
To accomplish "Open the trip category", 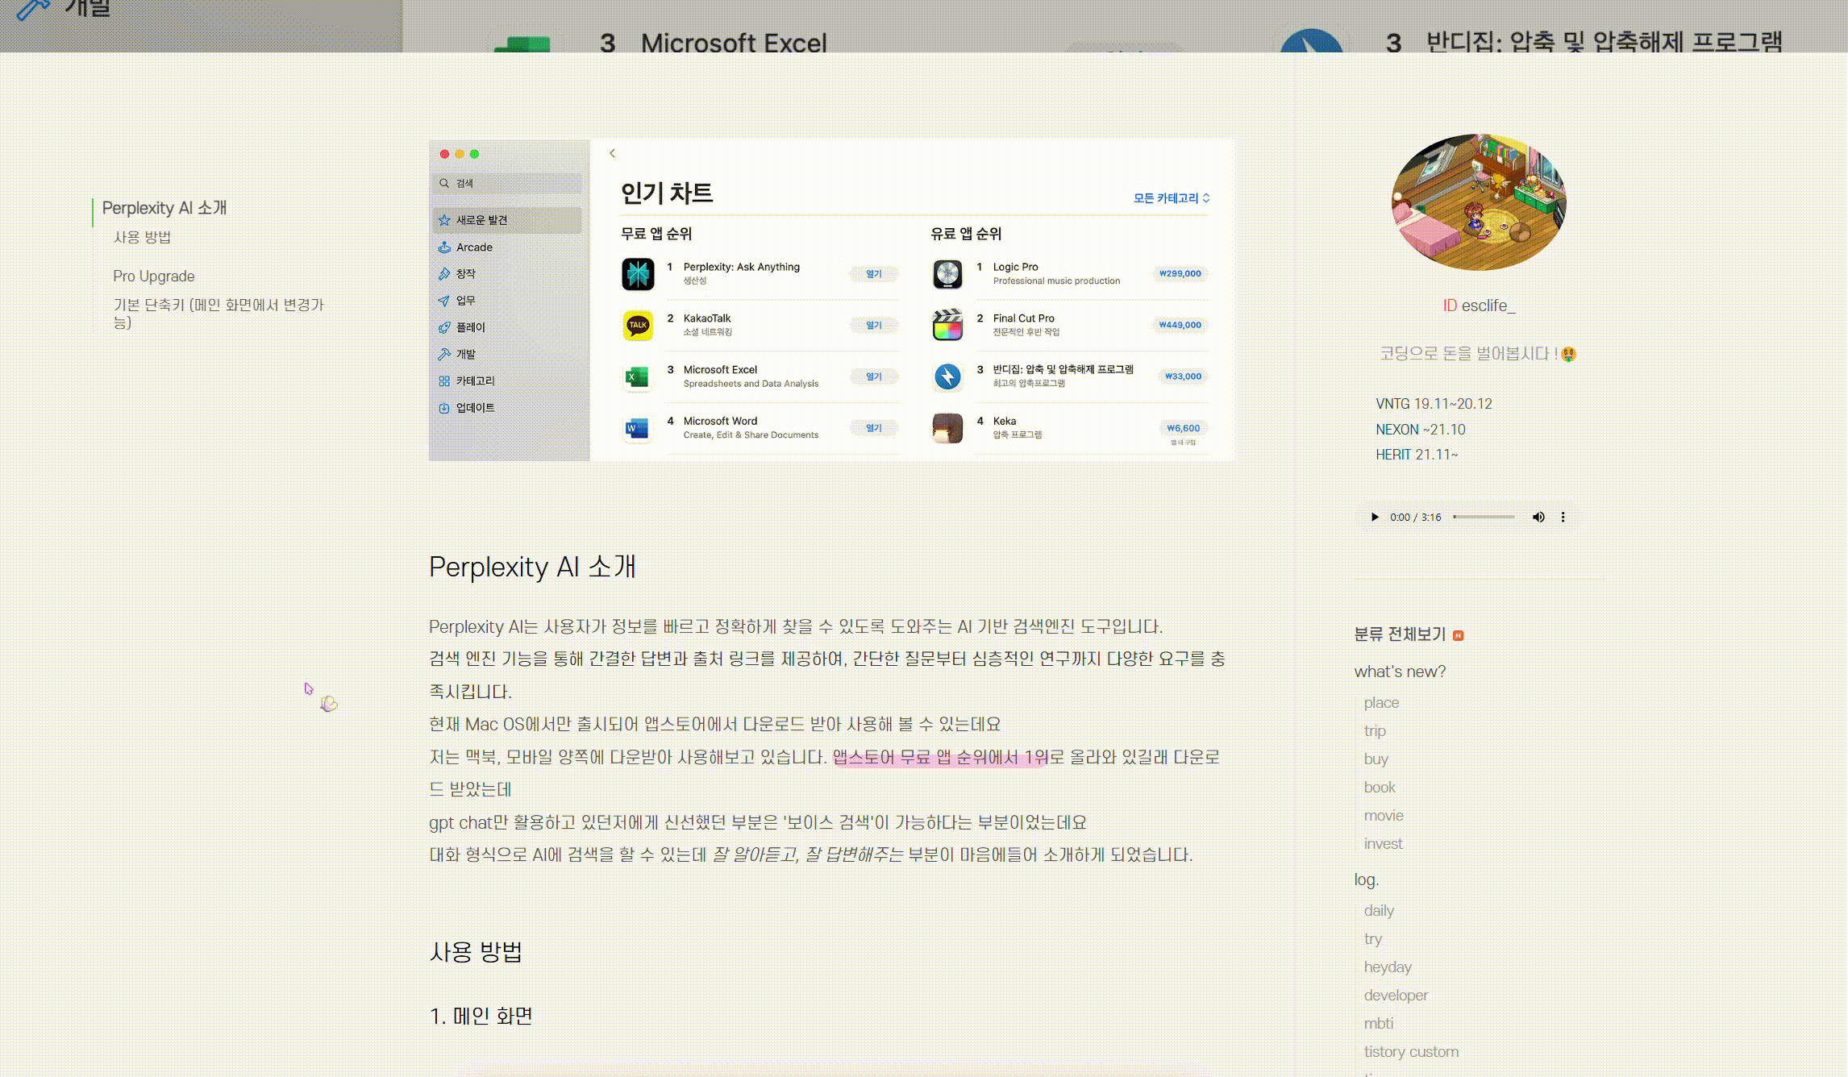I will click(x=1375, y=731).
